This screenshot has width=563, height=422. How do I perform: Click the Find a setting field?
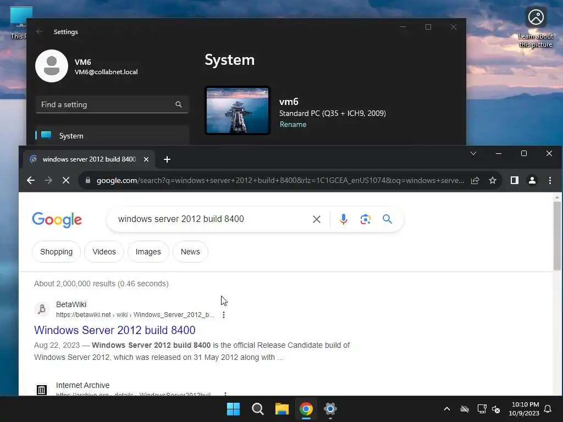pyautogui.click(x=112, y=104)
